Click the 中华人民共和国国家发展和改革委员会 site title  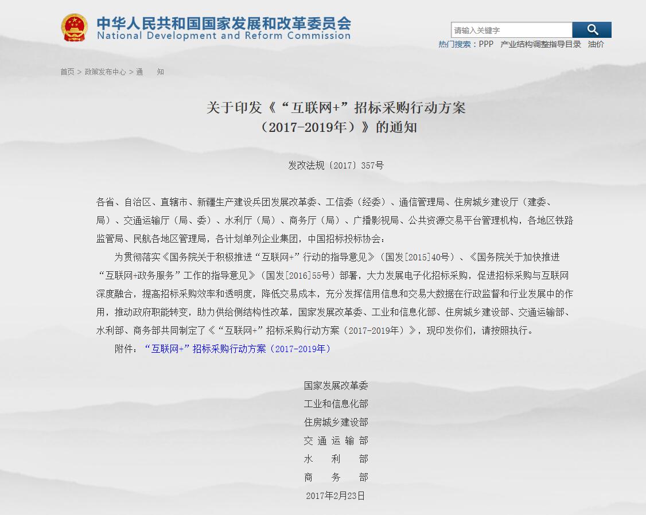(223, 23)
